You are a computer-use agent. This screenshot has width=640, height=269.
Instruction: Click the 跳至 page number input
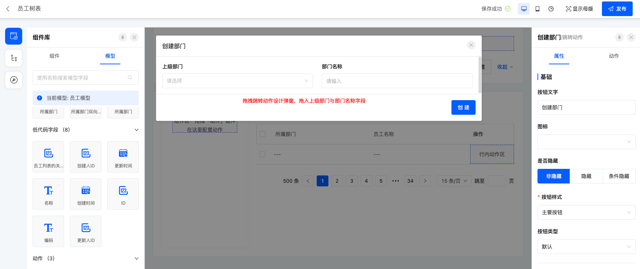(x=497, y=181)
